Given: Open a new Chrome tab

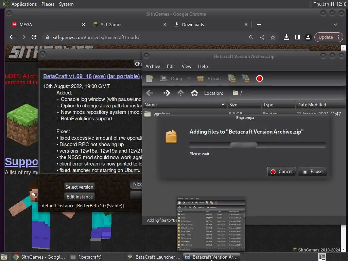Looking at the screenshot, I should point(259,24).
